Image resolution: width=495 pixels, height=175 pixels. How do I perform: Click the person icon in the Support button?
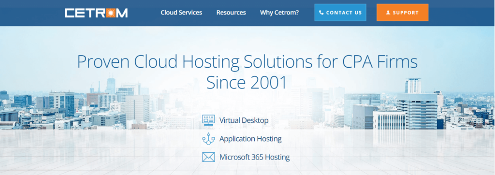(388, 13)
